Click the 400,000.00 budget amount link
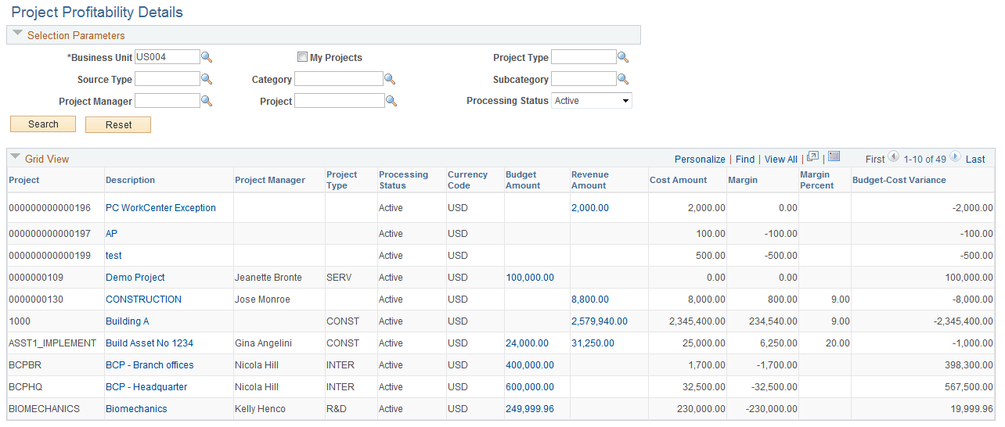The width and height of the screenshot is (1005, 427). [530, 365]
